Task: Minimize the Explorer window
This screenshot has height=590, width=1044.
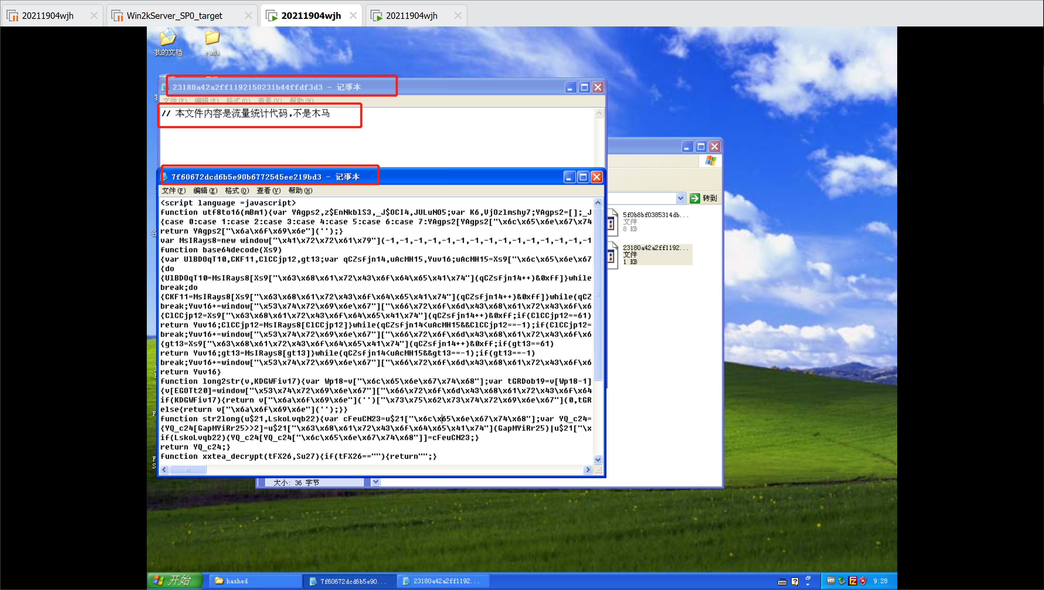Action: [x=687, y=147]
